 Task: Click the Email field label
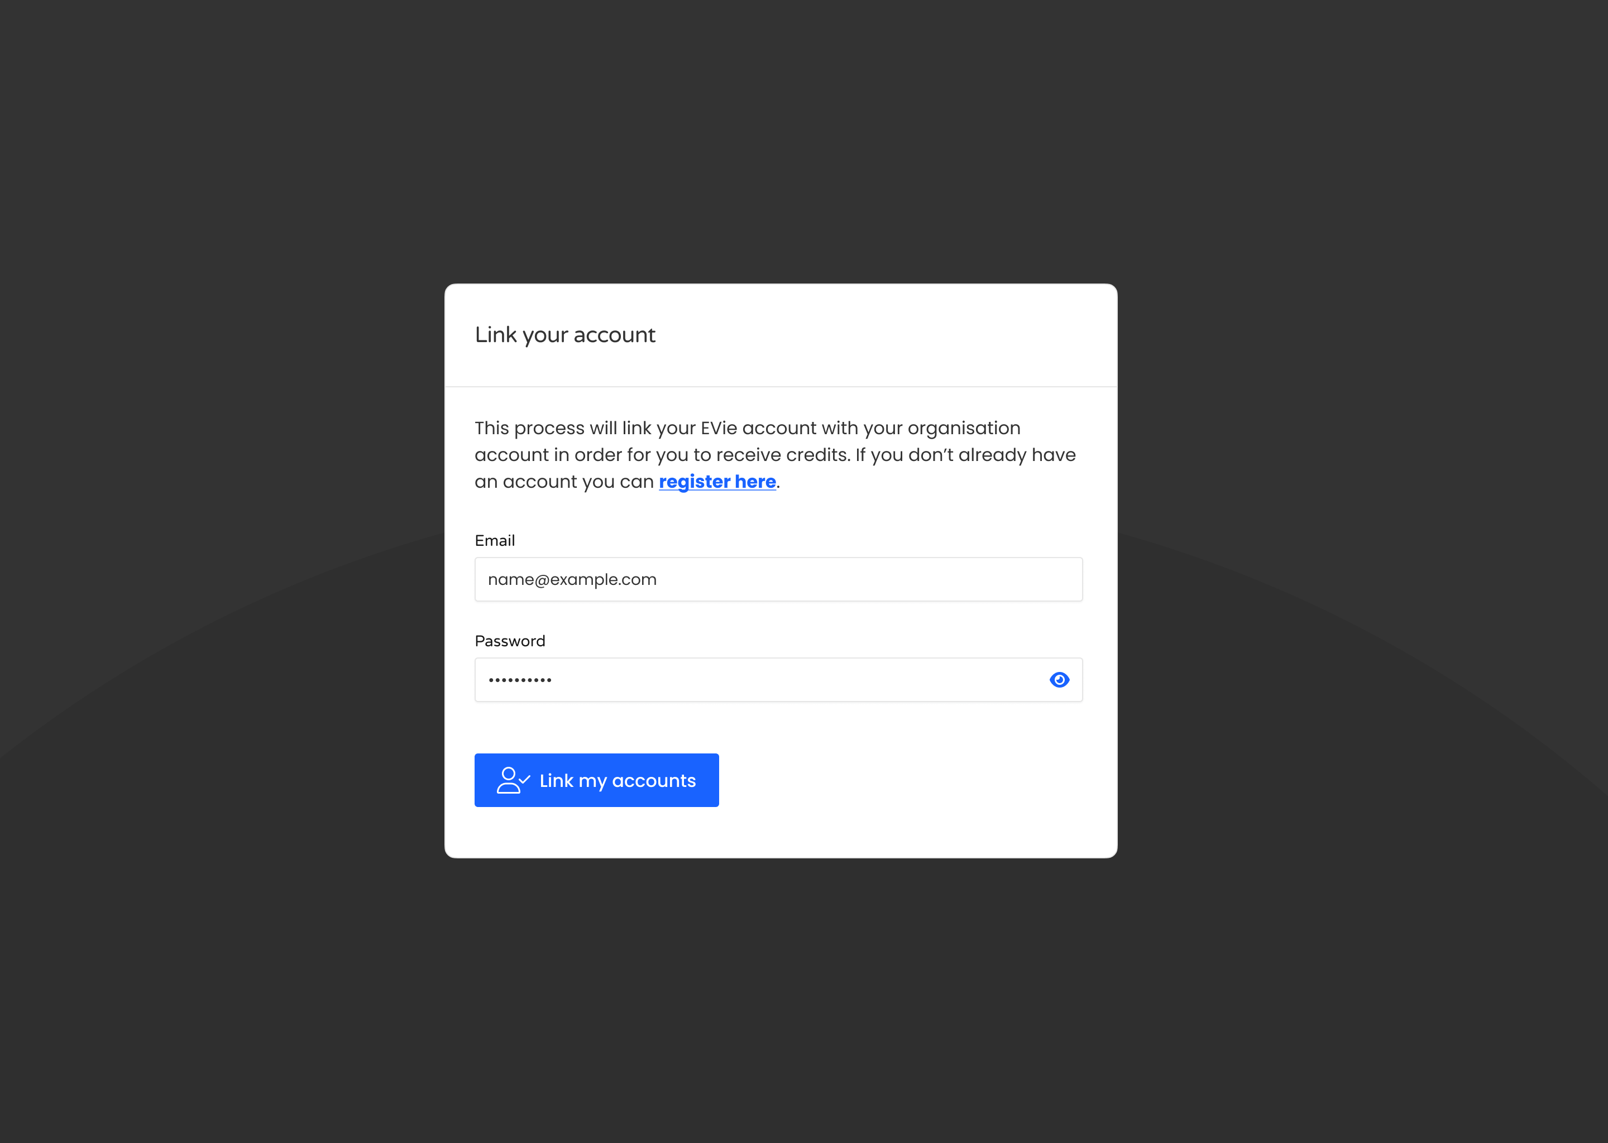(x=494, y=541)
